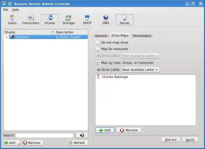Clear the search box with backspace icon

(82, 135)
